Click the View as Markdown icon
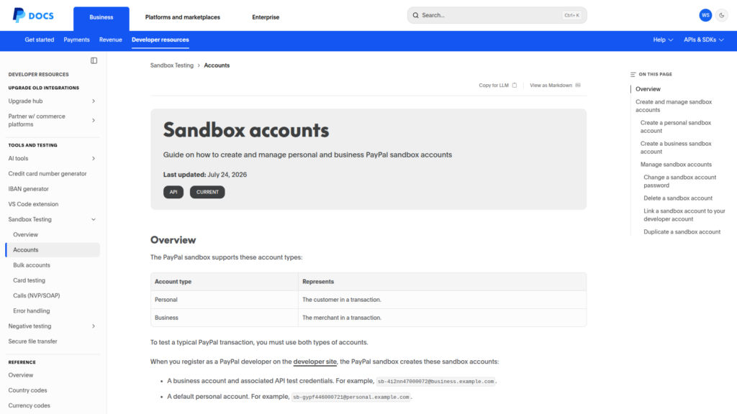 tap(578, 86)
